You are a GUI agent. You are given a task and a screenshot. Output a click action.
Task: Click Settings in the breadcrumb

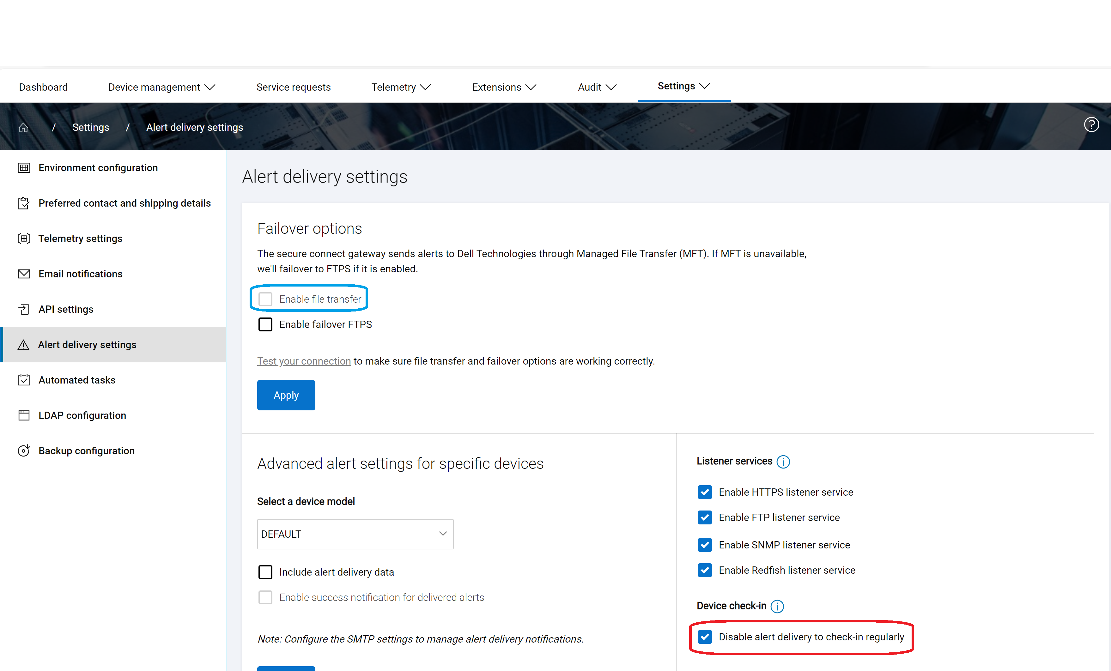tap(91, 128)
